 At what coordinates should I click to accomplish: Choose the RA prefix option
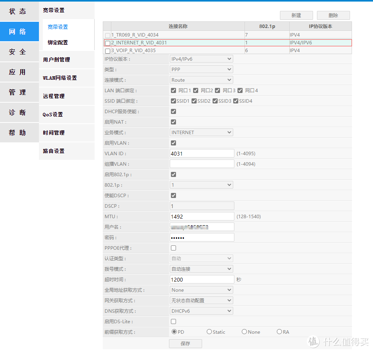point(279,332)
